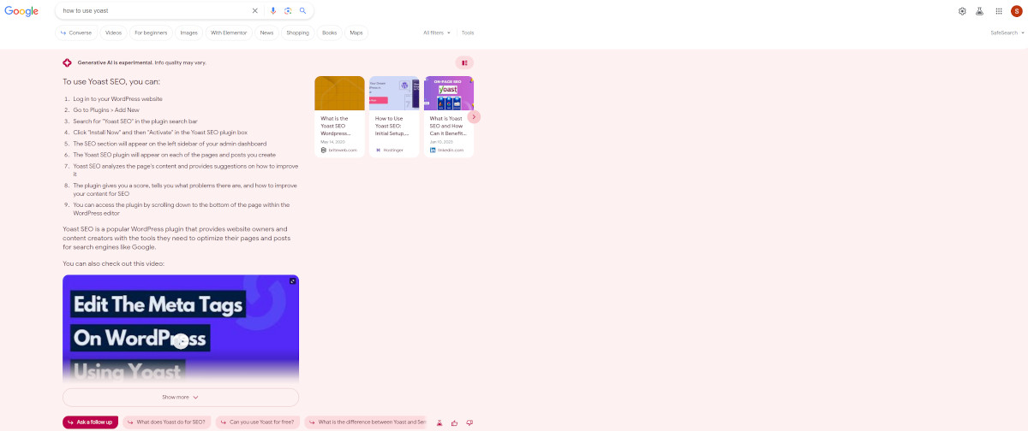The height and width of the screenshot is (431, 1028).
Task: Open the linkedin.com Yoast SEO card
Action: [449, 116]
